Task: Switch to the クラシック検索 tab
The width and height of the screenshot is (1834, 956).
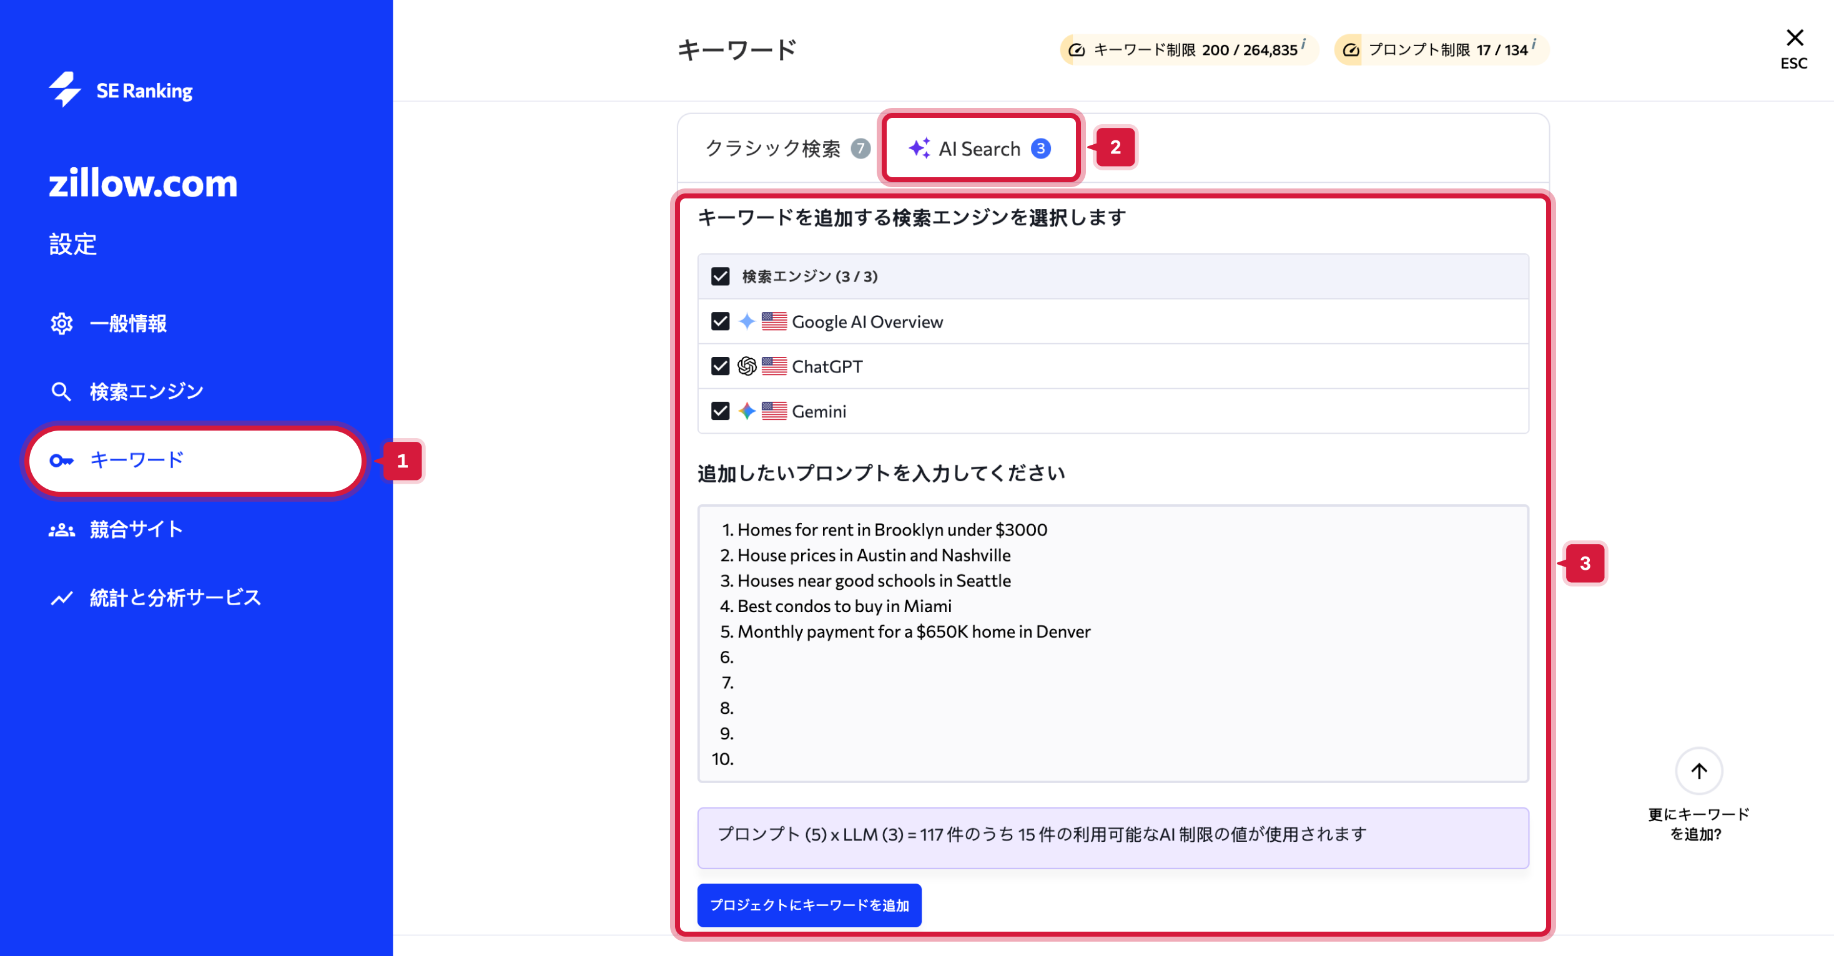Action: tap(776, 148)
